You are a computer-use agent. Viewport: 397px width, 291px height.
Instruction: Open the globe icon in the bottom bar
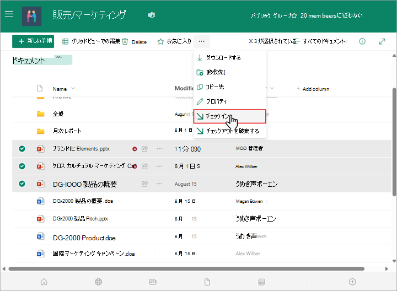(x=99, y=282)
